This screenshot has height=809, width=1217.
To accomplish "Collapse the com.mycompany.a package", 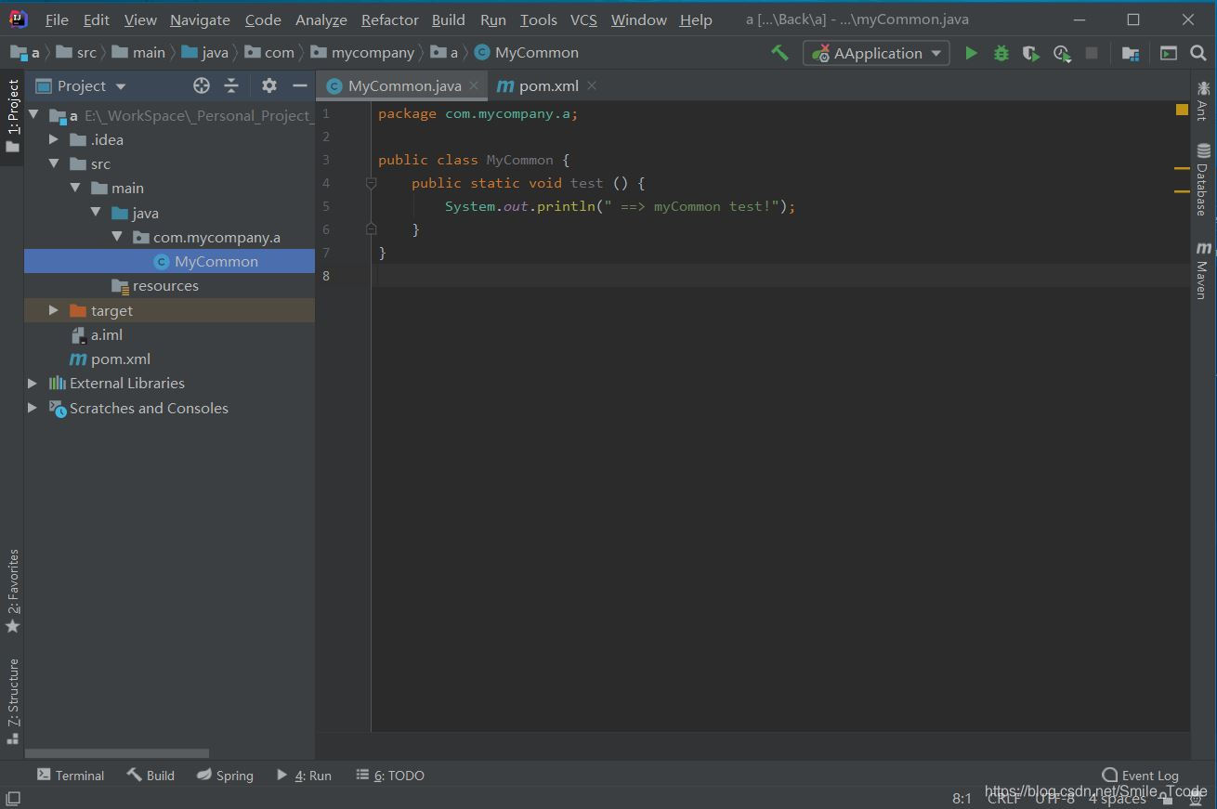I will 117,237.
